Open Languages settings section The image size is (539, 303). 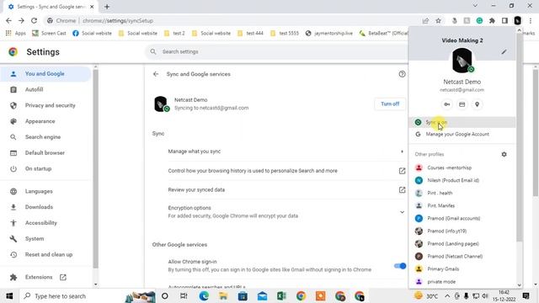45,191
